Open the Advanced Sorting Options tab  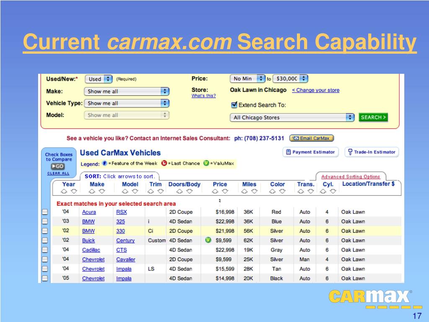tap(351, 177)
